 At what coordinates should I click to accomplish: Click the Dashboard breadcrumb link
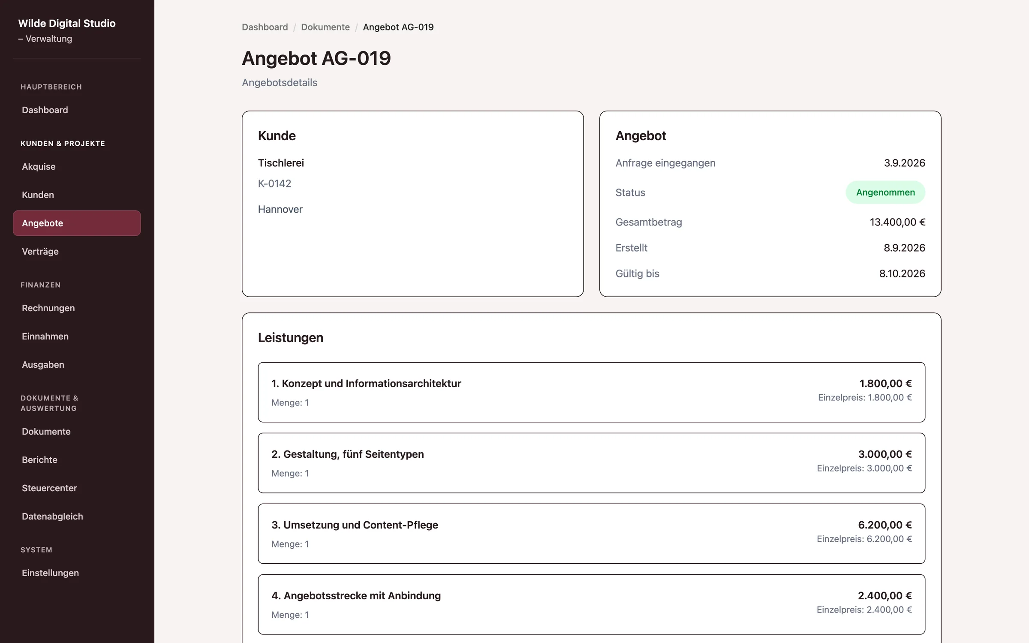265,27
